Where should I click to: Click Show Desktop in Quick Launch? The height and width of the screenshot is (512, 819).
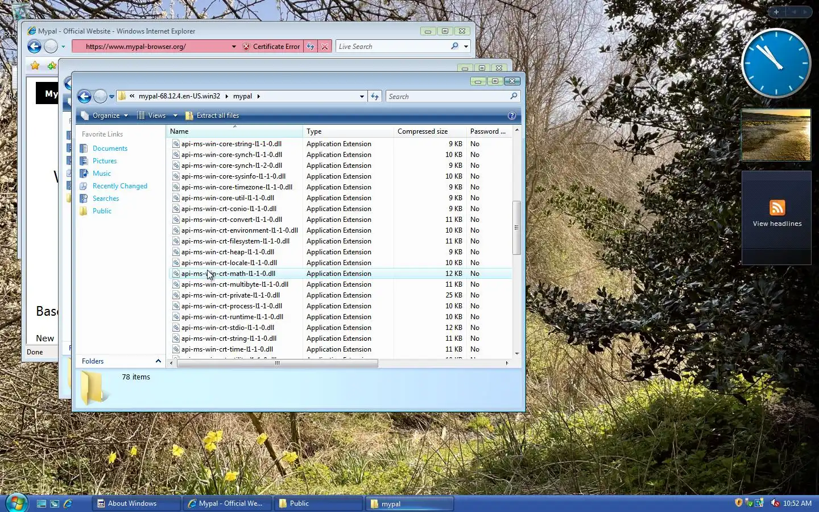pyautogui.click(x=42, y=503)
